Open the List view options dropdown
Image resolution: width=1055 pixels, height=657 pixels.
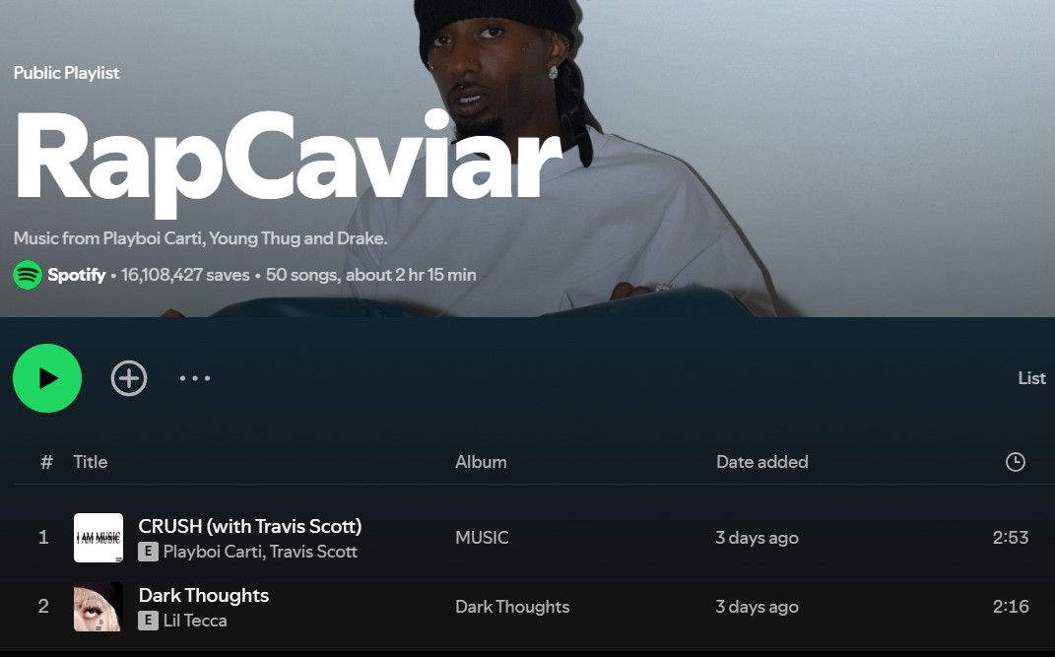click(x=1031, y=378)
